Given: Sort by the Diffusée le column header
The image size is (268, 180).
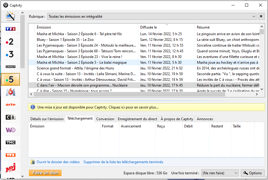Looking at the screenshot, I should coord(166,27).
